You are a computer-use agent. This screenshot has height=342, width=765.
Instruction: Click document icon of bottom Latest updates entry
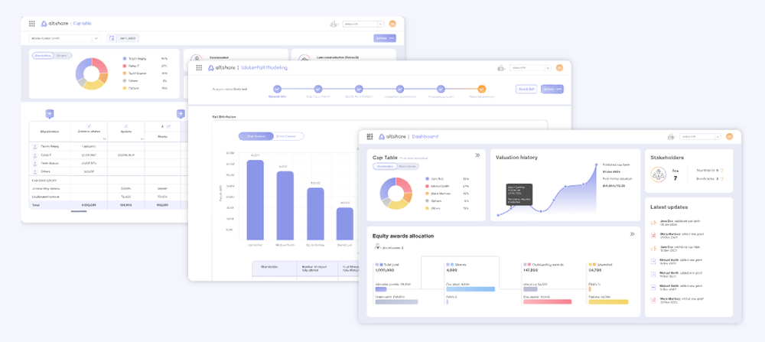point(654,301)
